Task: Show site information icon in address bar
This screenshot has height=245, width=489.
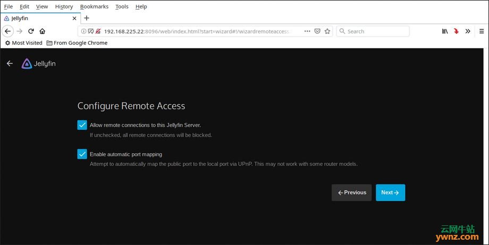Action: 83,31
